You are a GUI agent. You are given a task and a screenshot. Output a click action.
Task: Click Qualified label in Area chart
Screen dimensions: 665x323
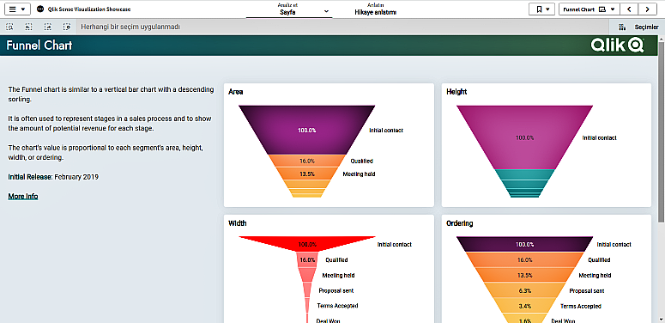(362, 161)
